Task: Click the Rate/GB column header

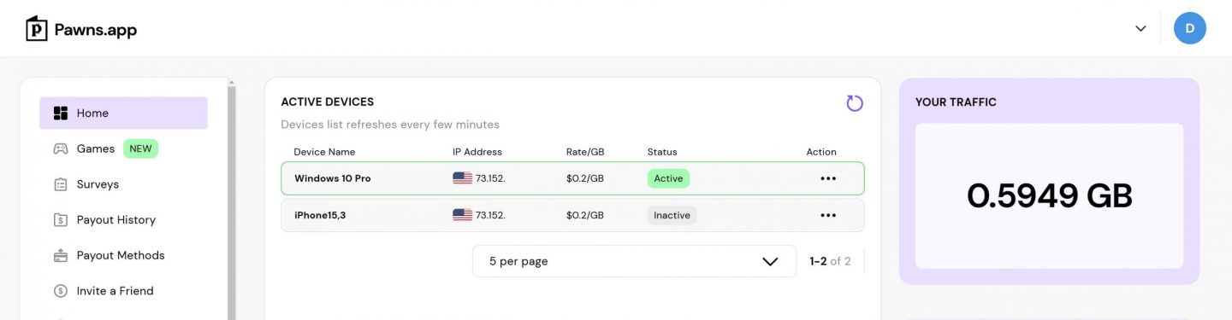Action: 585,152
